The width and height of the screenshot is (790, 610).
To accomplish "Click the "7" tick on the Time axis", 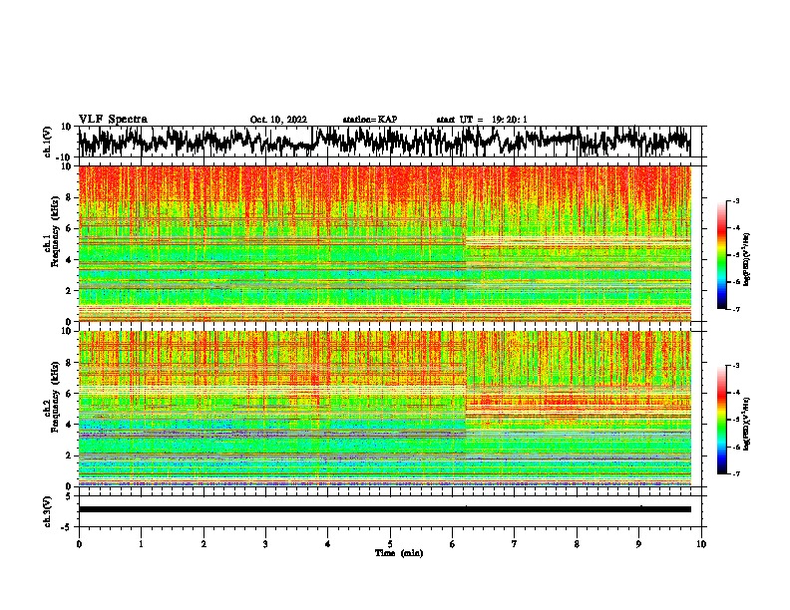I will point(515,544).
